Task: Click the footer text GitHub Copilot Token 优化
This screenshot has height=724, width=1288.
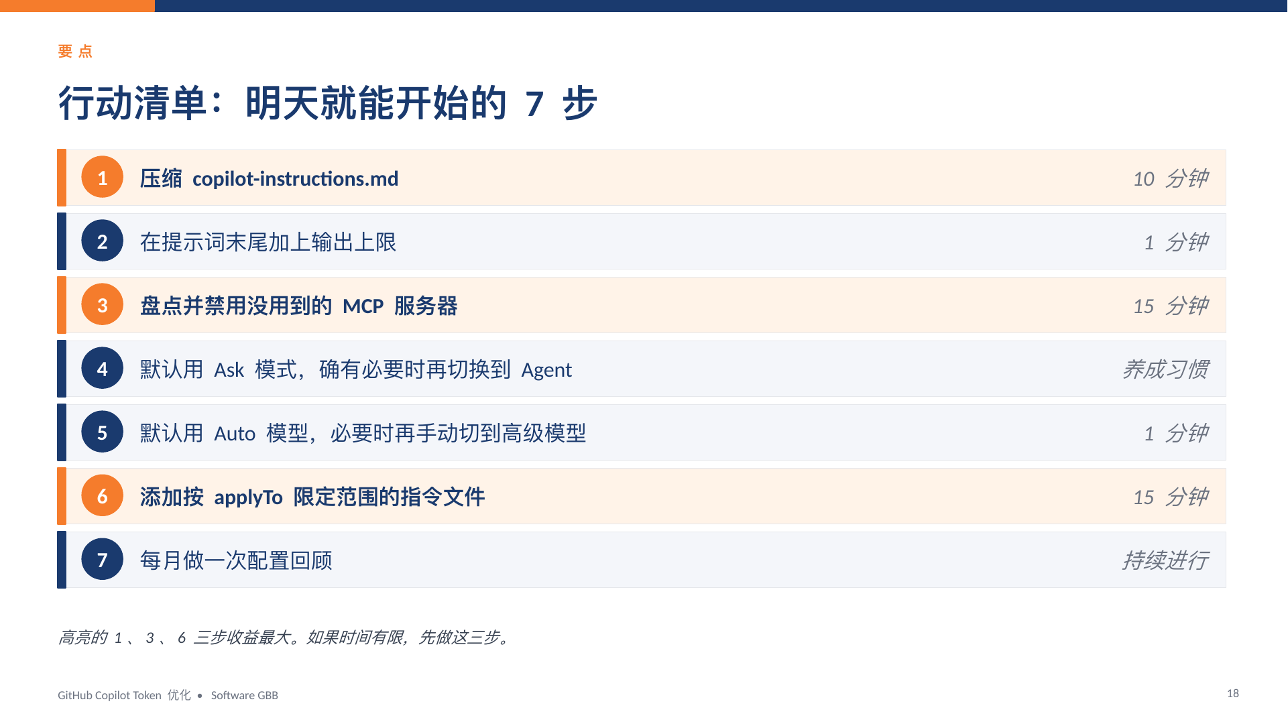Action: [x=124, y=695]
